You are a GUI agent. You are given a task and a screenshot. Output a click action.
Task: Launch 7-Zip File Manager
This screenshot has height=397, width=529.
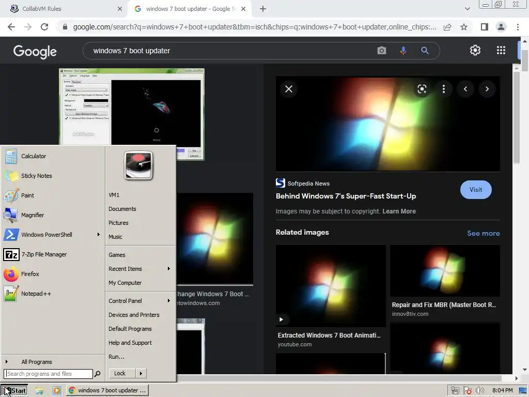point(53,254)
